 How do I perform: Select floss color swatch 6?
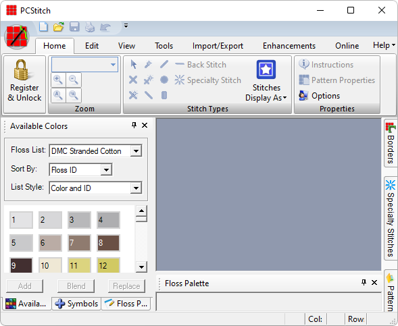(50, 243)
